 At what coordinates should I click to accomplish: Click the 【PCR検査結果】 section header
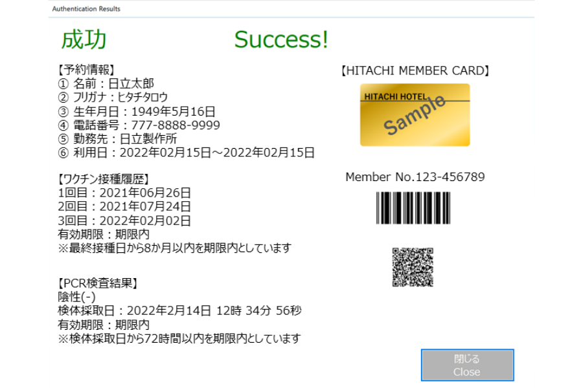coord(98,283)
